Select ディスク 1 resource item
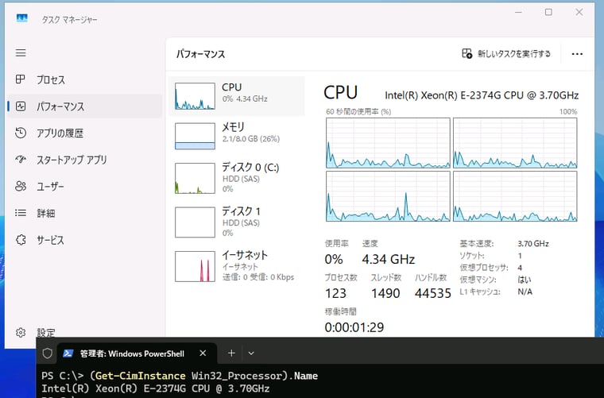The height and width of the screenshot is (398, 604). pyautogui.click(x=237, y=222)
